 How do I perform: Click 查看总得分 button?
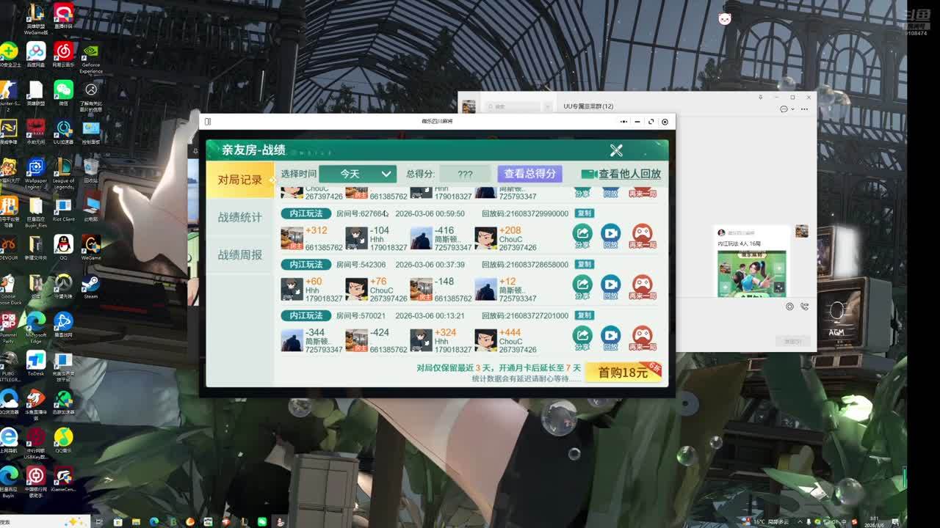point(529,174)
